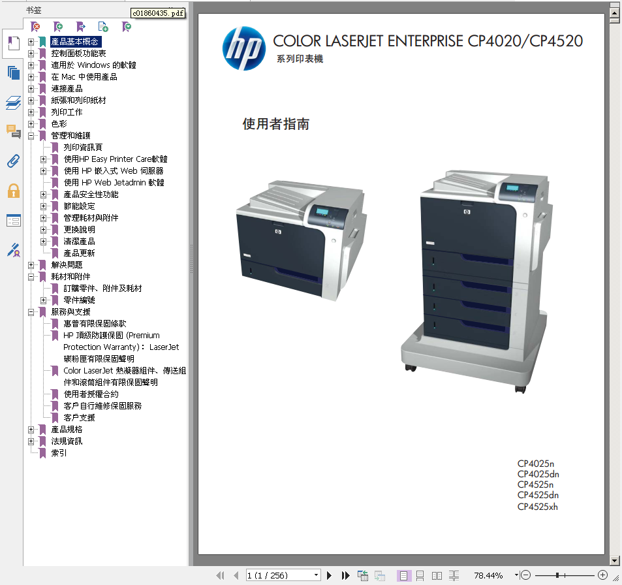The height and width of the screenshot is (585, 622).
Task: Open the Bookmarks panel in sidebar
Action: tap(14, 43)
